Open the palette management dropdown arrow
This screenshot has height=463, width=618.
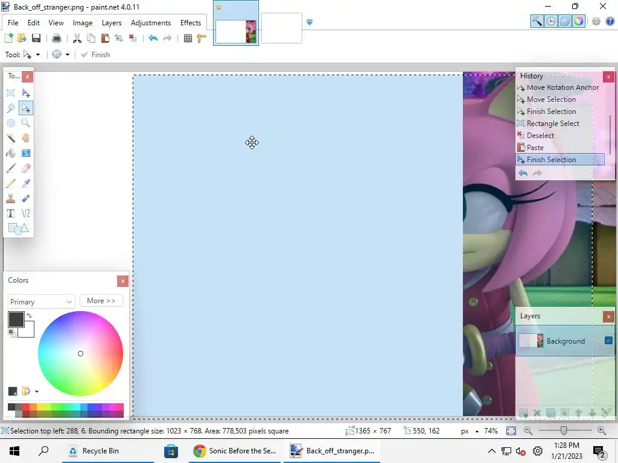click(37, 391)
